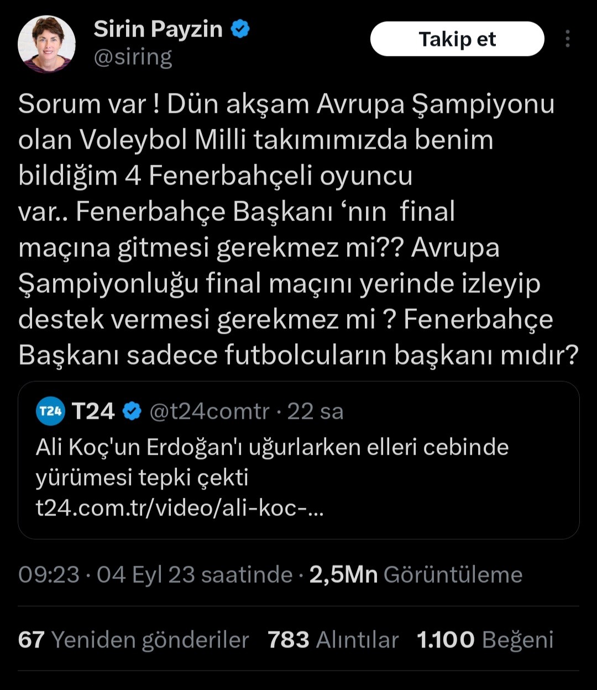Open the quoted tweet headline about Ali Koç

pyautogui.click(x=271, y=461)
